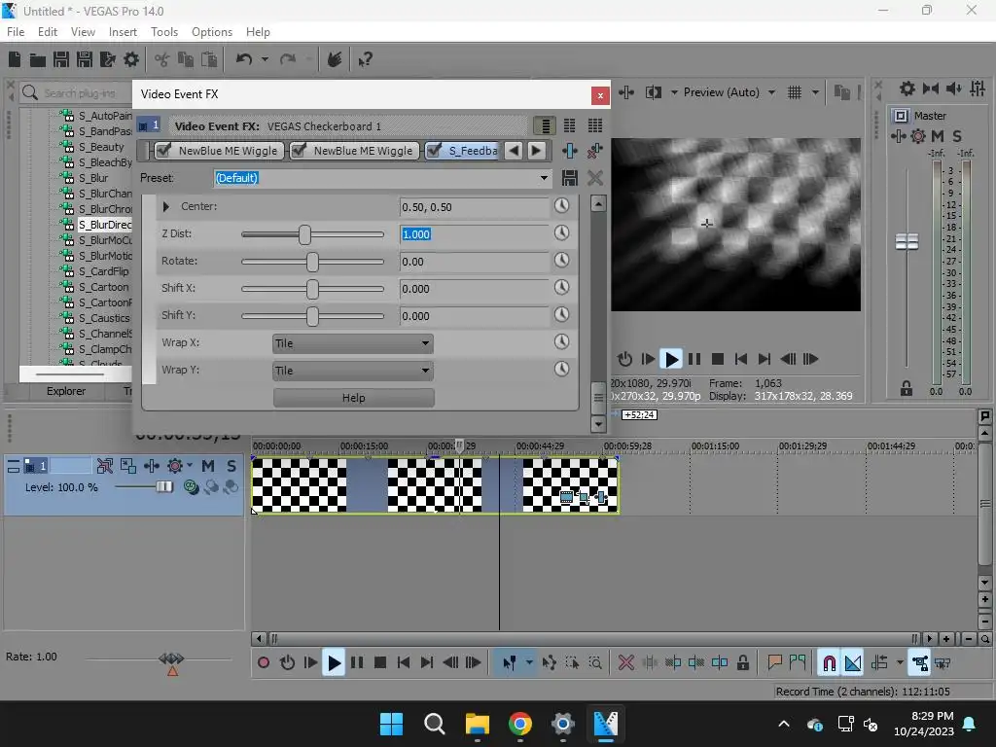996x747 pixels.
Task: Redo the last undone action
Action: click(288, 59)
